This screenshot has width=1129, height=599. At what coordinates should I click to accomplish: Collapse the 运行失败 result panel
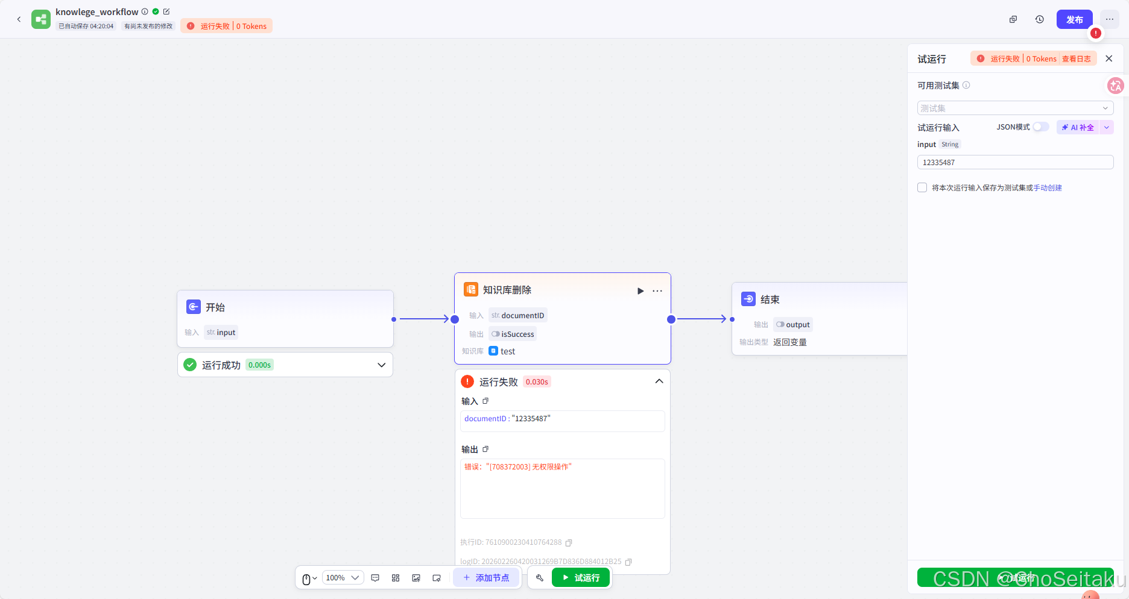click(x=659, y=381)
